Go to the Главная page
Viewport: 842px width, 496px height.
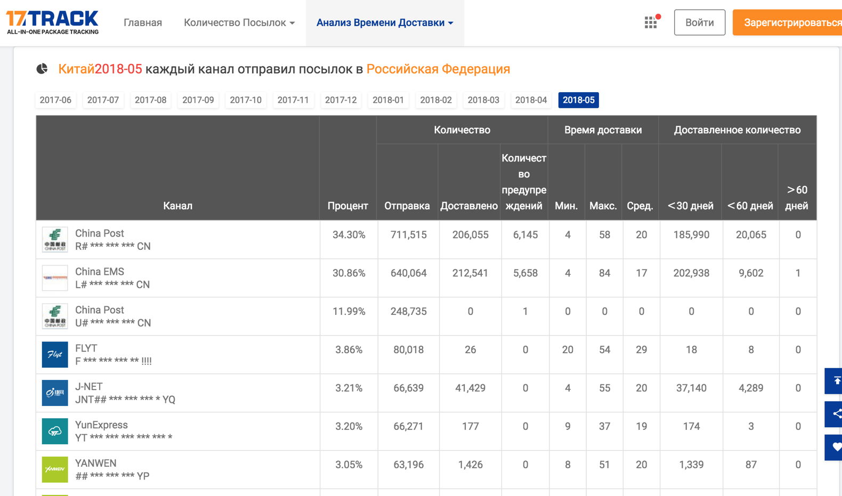click(143, 23)
